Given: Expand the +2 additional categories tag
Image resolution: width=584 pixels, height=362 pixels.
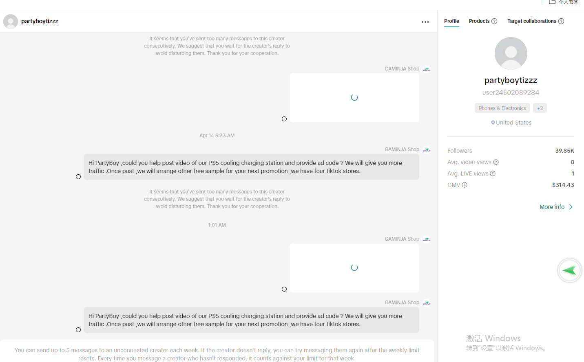Looking at the screenshot, I should (540, 108).
